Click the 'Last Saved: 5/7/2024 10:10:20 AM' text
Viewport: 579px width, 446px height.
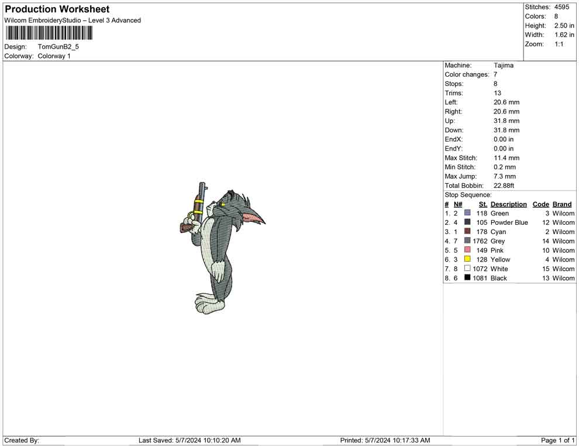click(190, 440)
